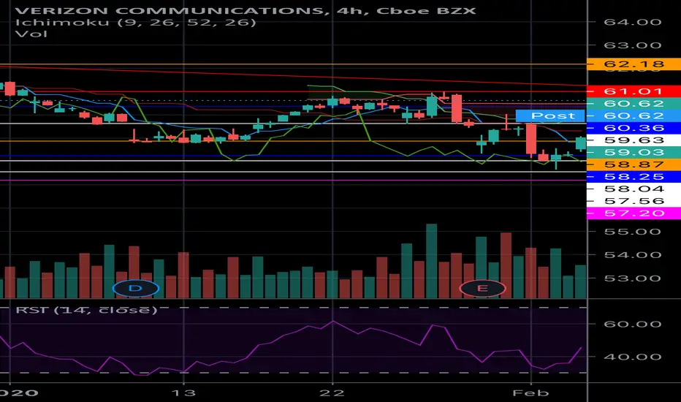Click the blue 60.36 price label

[x=634, y=128]
